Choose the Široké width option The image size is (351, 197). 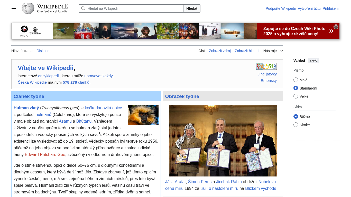(x=296, y=125)
